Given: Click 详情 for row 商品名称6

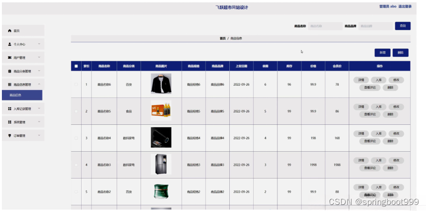Looking at the screenshot, I should (x=361, y=80).
